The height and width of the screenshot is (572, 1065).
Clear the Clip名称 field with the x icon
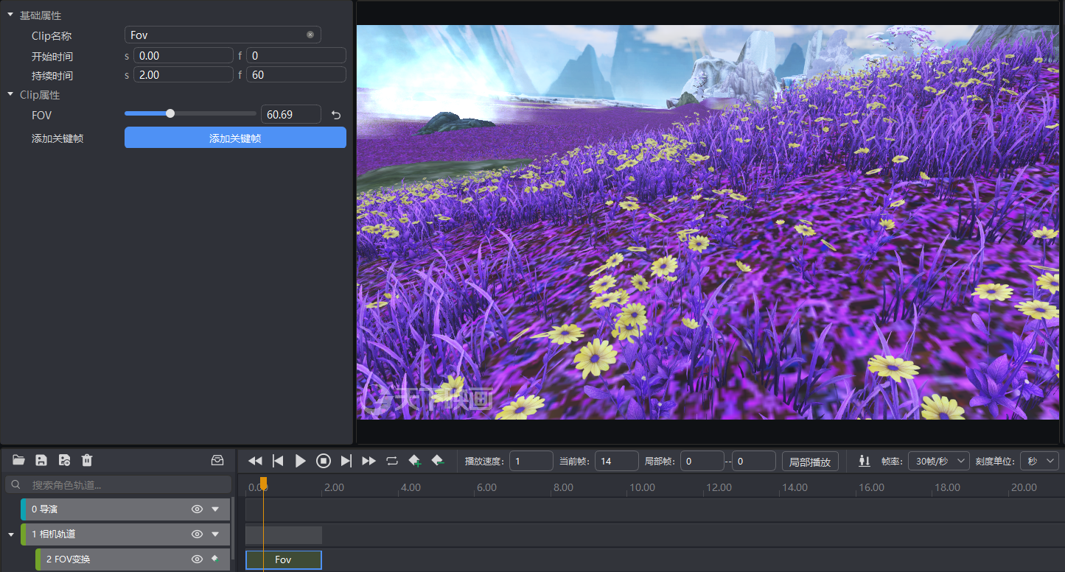pos(310,35)
